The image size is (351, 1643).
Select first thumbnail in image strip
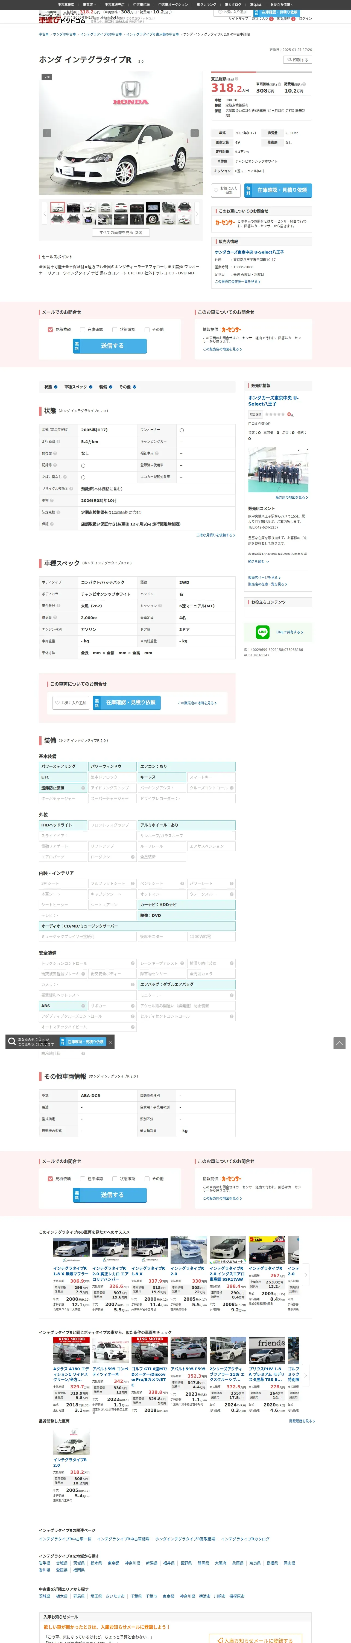(x=57, y=207)
